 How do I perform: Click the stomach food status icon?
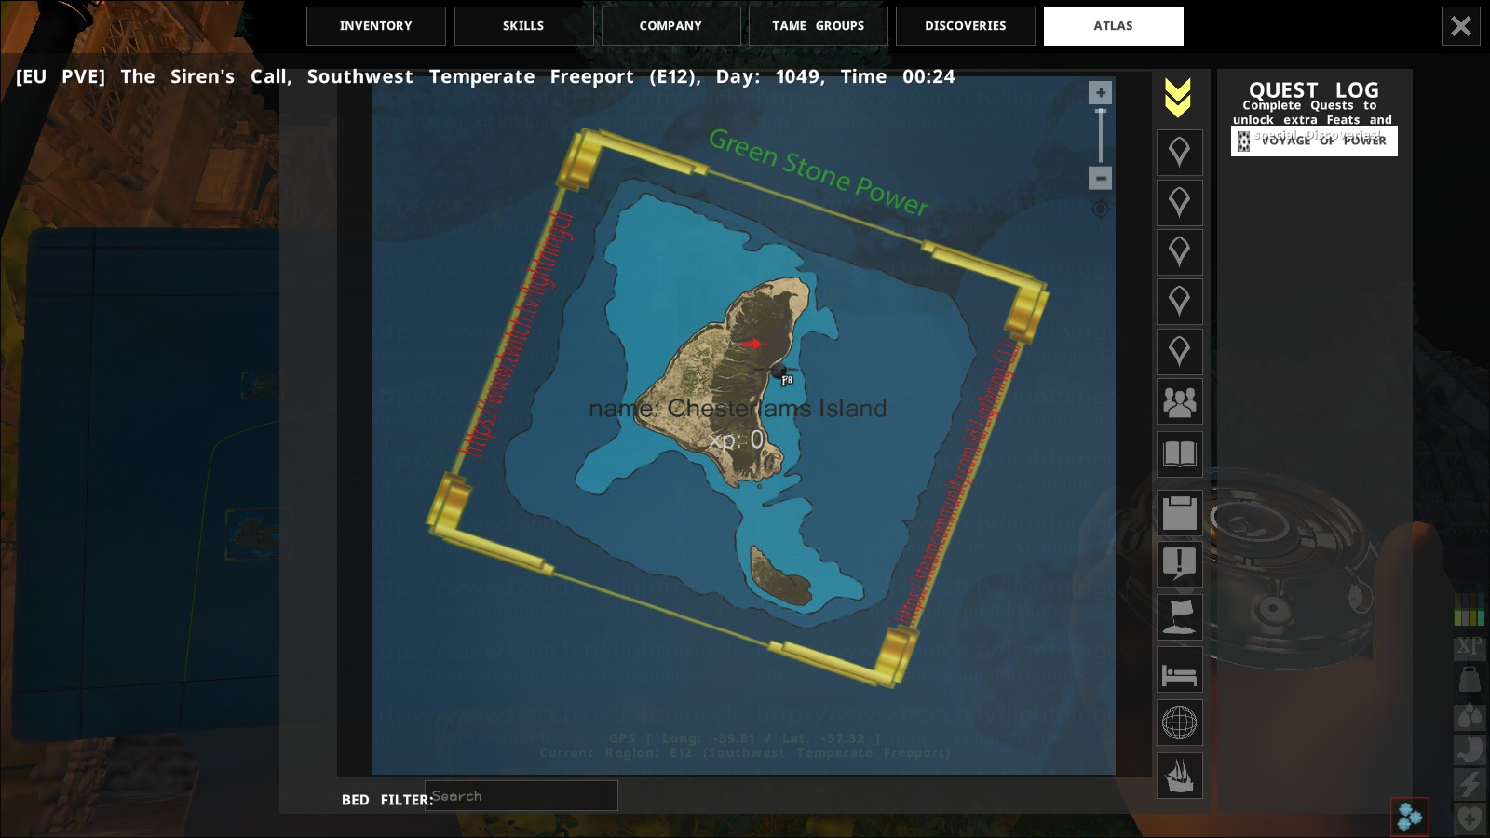click(1470, 750)
